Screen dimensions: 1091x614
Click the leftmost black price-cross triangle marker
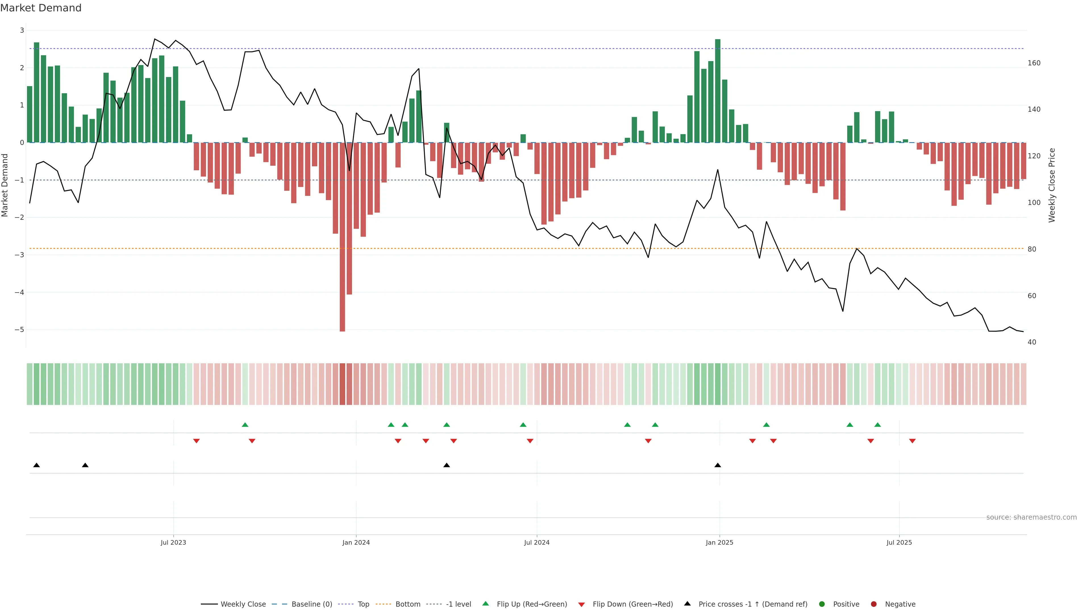coord(36,465)
